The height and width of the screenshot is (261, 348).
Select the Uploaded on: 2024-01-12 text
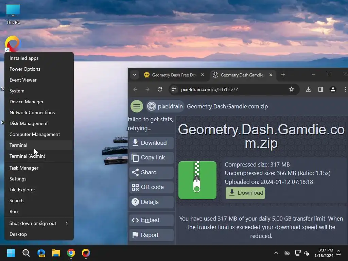point(269,182)
